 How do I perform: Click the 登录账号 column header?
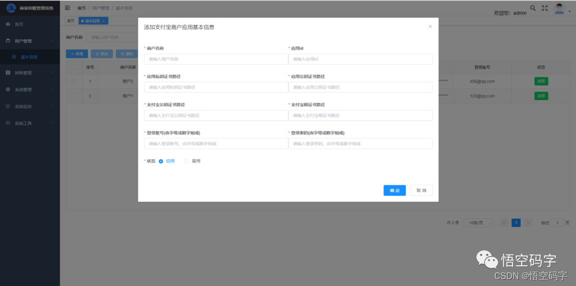point(482,67)
